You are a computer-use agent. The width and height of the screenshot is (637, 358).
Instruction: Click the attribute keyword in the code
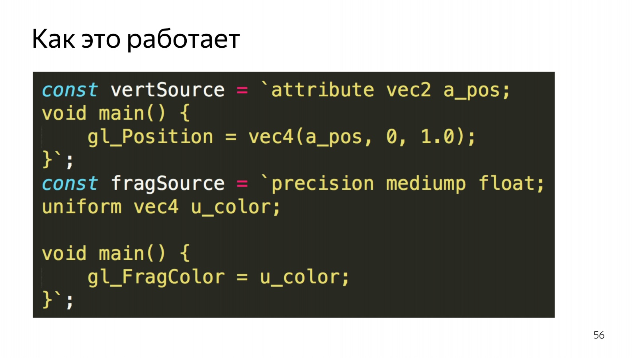click(x=322, y=90)
